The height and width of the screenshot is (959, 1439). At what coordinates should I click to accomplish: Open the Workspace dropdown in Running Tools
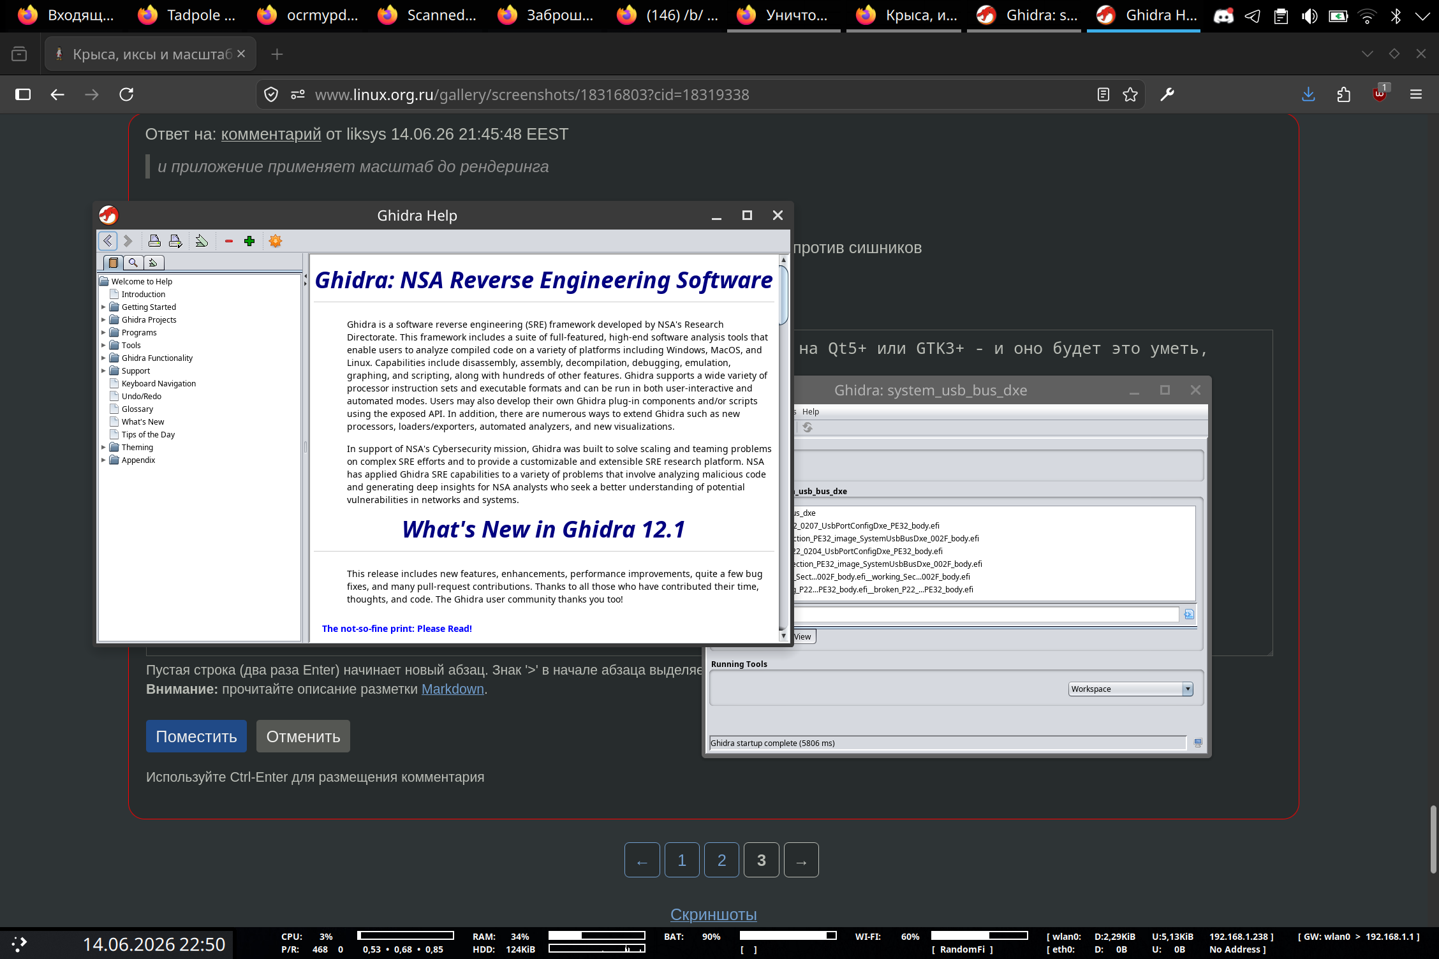[x=1130, y=689]
